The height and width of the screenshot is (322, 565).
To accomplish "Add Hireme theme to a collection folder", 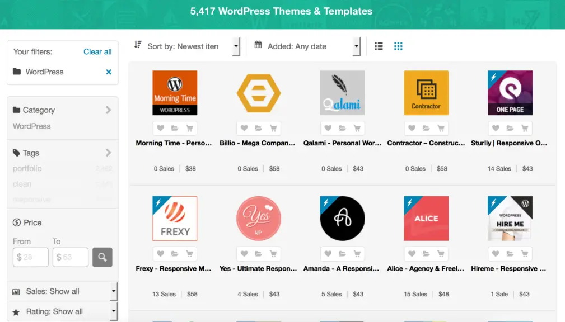I will point(510,254).
